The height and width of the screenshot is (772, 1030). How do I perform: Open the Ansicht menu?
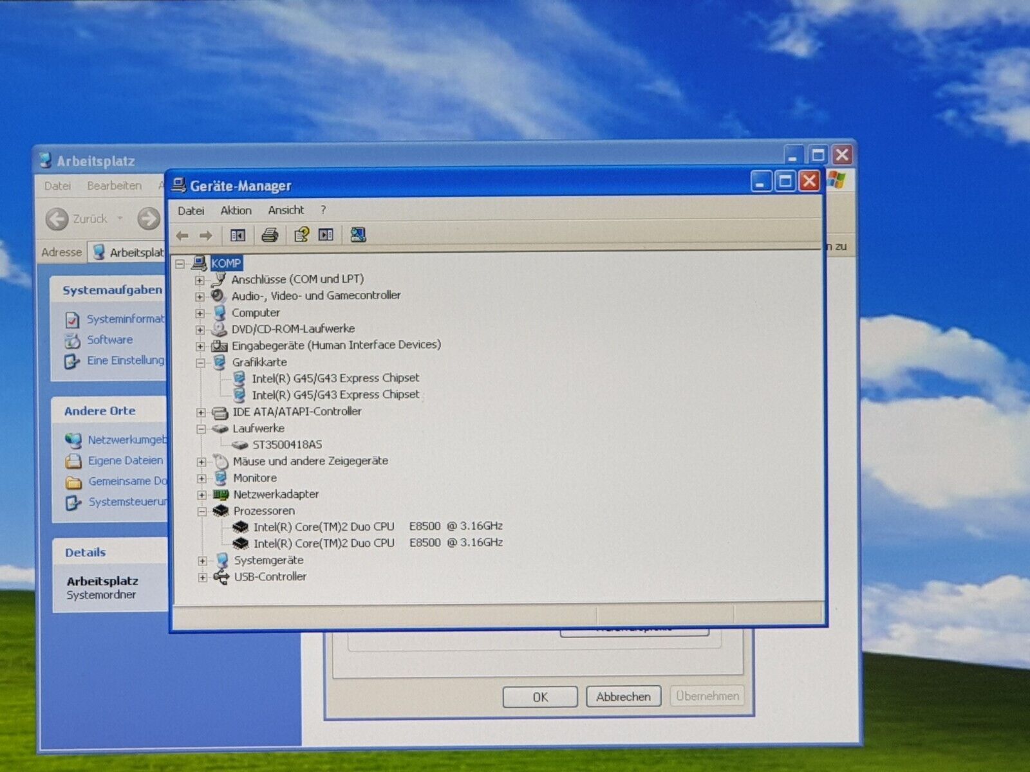[x=286, y=210]
